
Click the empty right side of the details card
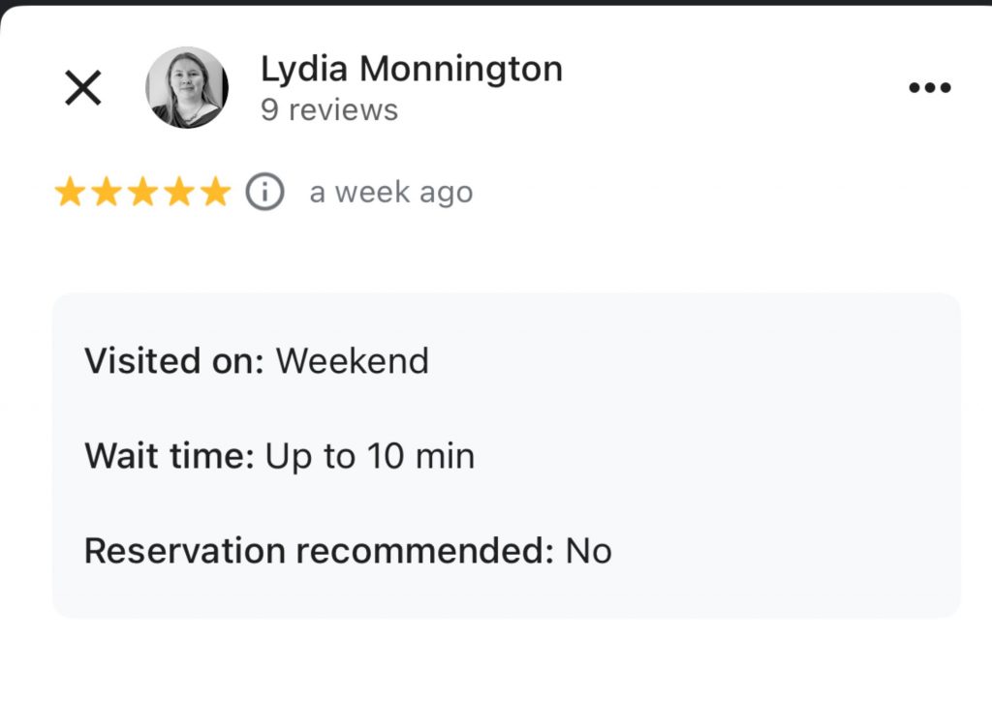pos(794,455)
